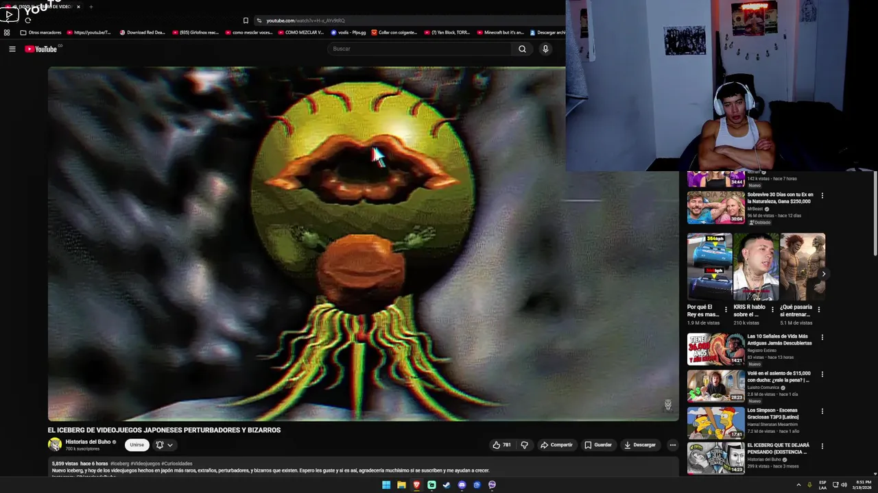Screen dimensions: 878x493
Task: Open Las 10 Señales de Vida thumbnail
Action: (x=715, y=349)
